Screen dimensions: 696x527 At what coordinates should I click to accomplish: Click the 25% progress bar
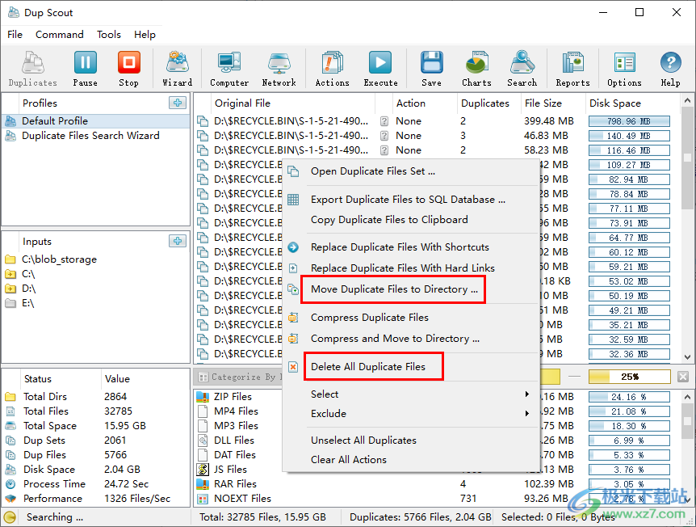(630, 377)
